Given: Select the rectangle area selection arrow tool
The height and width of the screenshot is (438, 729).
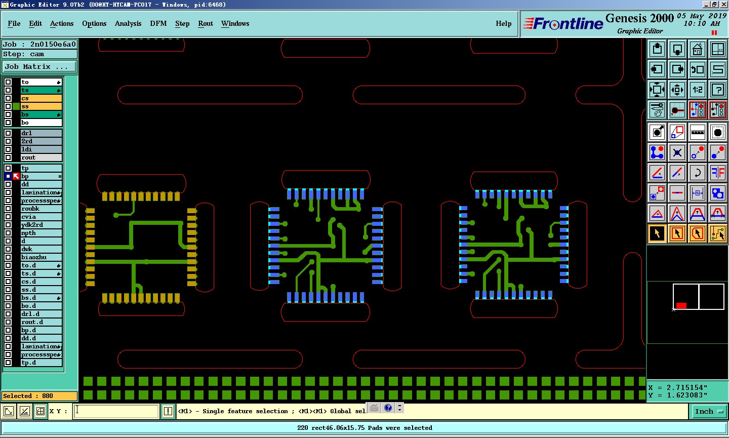Looking at the screenshot, I should coord(677,233).
